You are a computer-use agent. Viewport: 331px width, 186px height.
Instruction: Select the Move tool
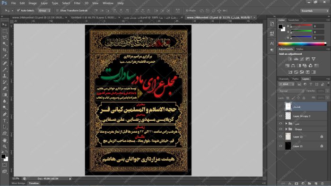(4, 25)
